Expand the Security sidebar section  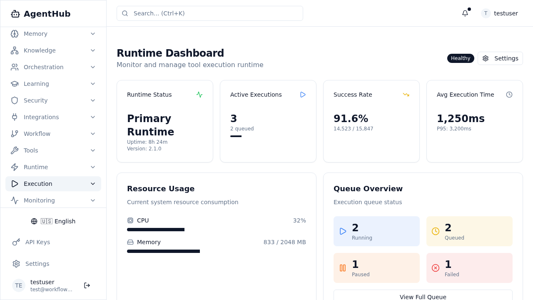pyautogui.click(x=53, y=100)
